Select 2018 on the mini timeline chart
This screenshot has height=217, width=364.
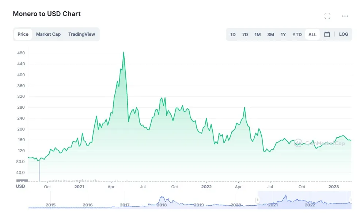coord(162,205)
